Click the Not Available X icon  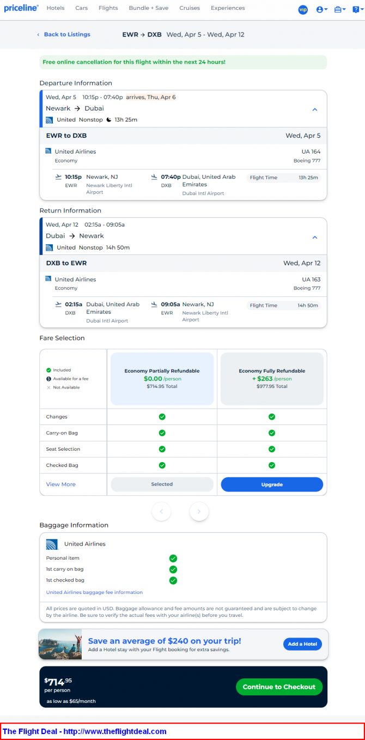point(48,387)
